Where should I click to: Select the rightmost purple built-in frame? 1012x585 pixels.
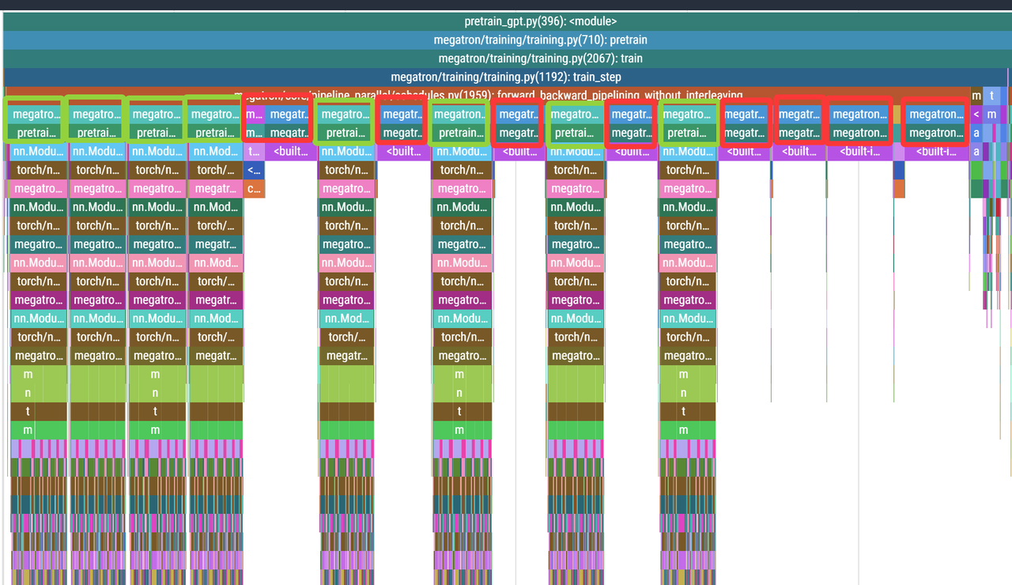coord(936,151)
